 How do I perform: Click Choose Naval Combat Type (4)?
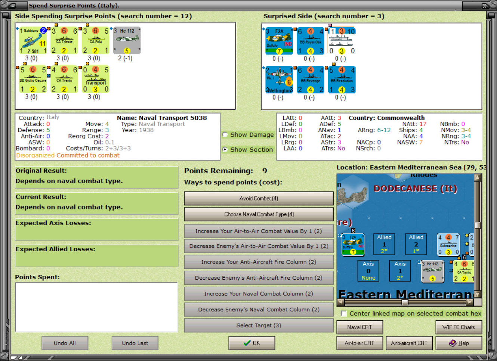tap(259, 214)
